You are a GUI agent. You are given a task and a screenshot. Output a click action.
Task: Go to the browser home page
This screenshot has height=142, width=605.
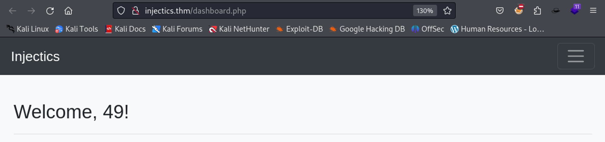(x=68, y=11)
